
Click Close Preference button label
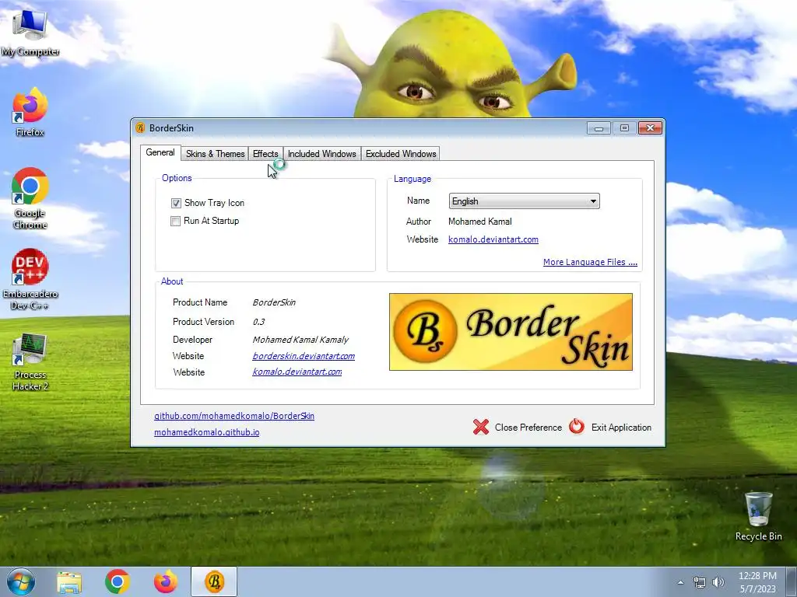point(528,428)
